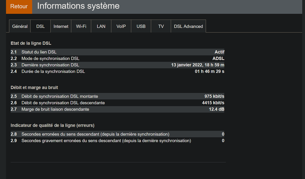Viewport: 305px width, 179px height.
Task: Open the VoIP tab
Action: (x=121, y=26)
